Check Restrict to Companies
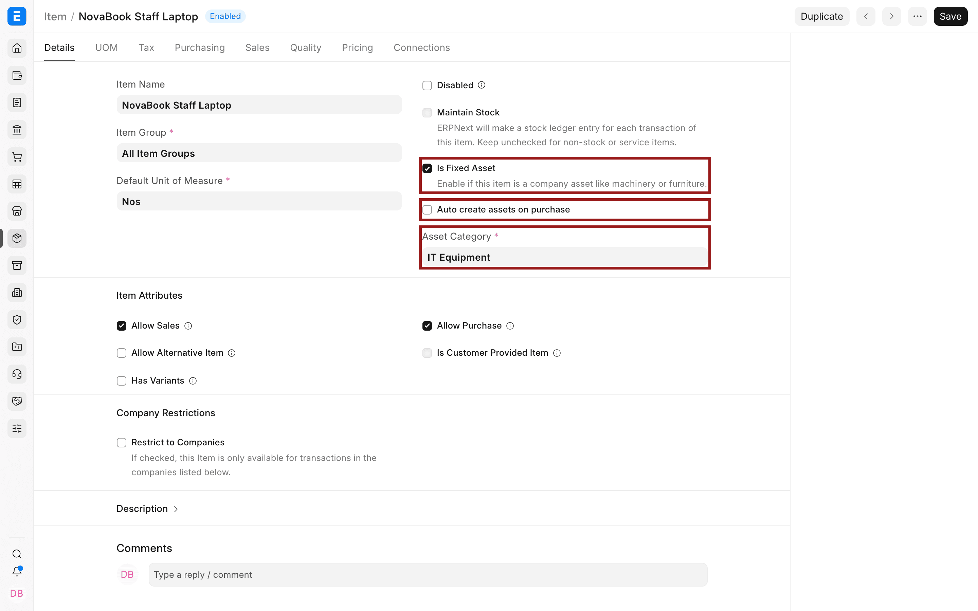This screenshot has height=611, width=978. click(x=122, y=443)
